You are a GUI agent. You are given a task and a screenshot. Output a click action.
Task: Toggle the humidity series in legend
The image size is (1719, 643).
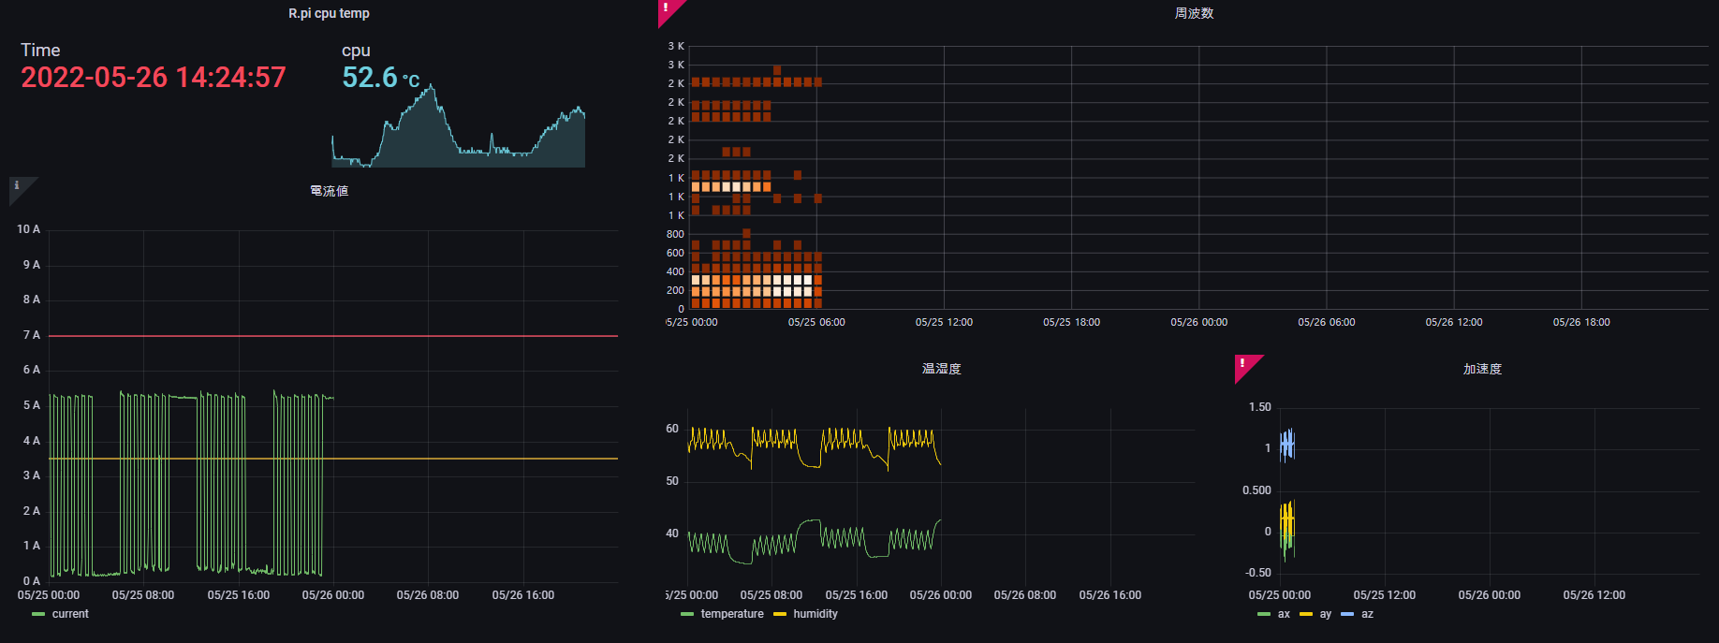coord(815,614)
